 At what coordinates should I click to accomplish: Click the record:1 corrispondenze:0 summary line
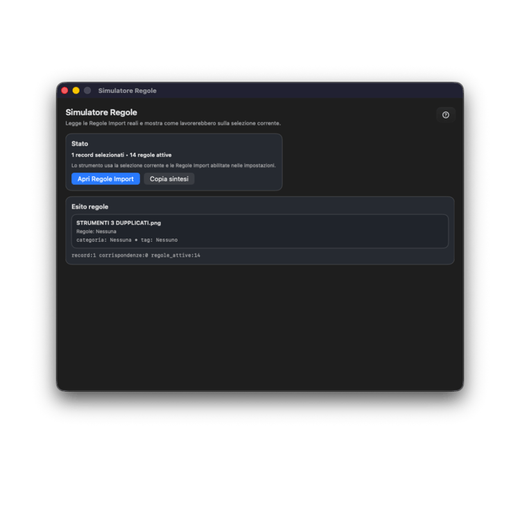(136, 255)
